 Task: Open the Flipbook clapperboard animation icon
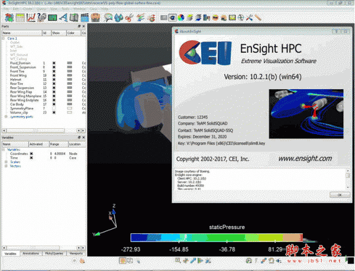pos(85,18)
